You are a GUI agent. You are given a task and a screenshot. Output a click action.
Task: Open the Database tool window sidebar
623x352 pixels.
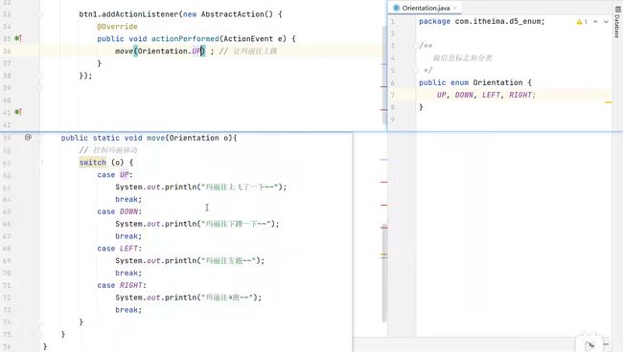click(x=617, y=23)
